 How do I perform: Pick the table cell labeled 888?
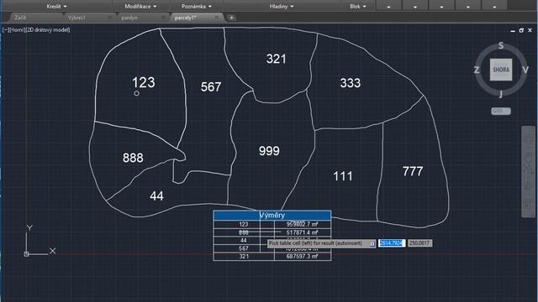tap(244, 232)
